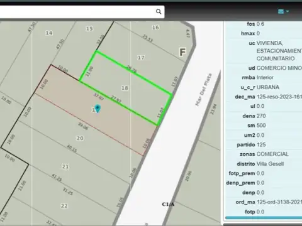Click the horizontal scrollbar under info panel

pyautogui.click(x=264, y=218)
